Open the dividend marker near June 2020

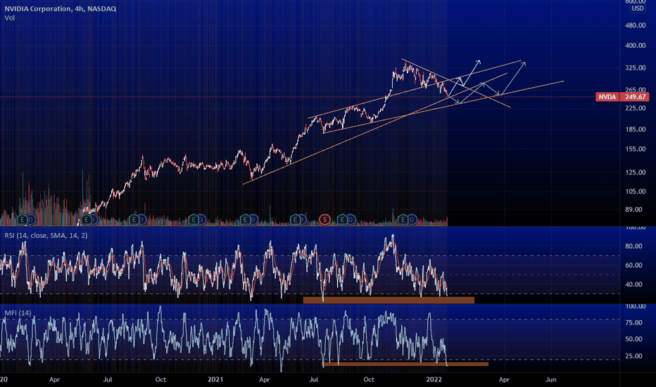click(94, 220)
